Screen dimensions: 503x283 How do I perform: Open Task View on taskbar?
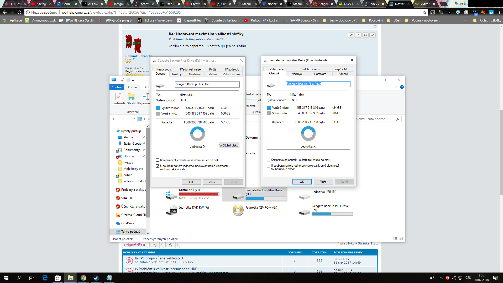tap(32, 278)
